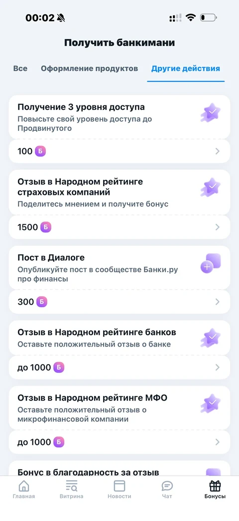The width and height of the screenshot is (239, 521).
Task: Tap plus icon on Пост в Диалоге card
Action: pyautogui.click(x=211, y=263)
